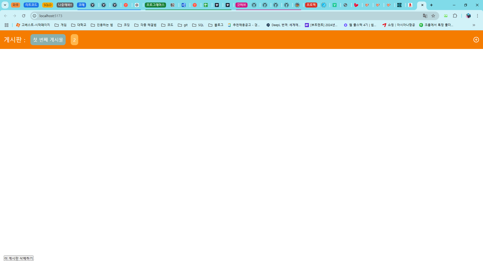Open the 대학교 bookmarks folder

(x=79, y=25)
